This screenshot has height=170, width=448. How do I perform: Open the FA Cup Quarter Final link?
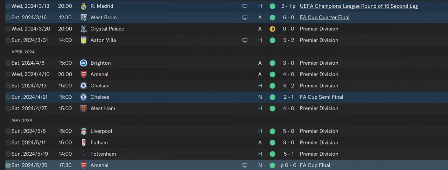click(324, 17)
